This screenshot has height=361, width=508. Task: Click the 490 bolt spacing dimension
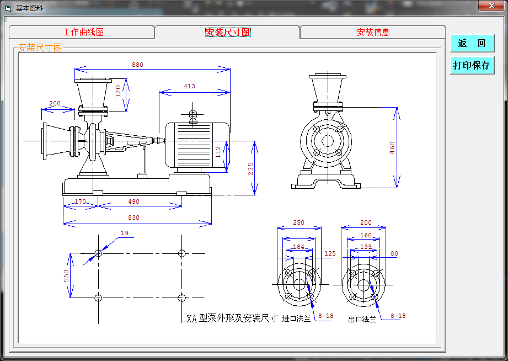click(x=133, y=201)
